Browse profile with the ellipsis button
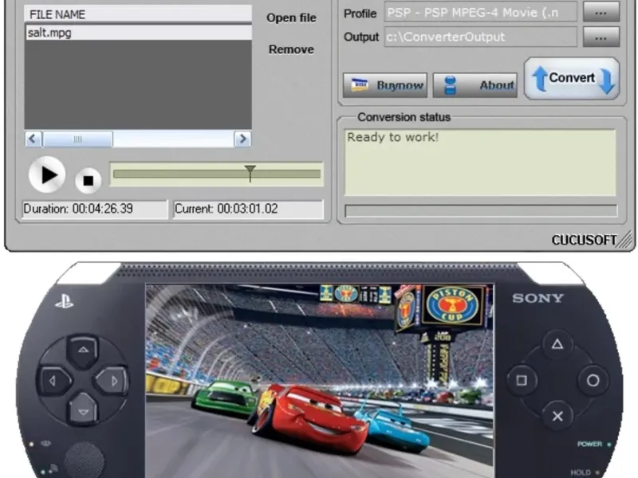Viewport: 638px width, 478px height. 601,12
